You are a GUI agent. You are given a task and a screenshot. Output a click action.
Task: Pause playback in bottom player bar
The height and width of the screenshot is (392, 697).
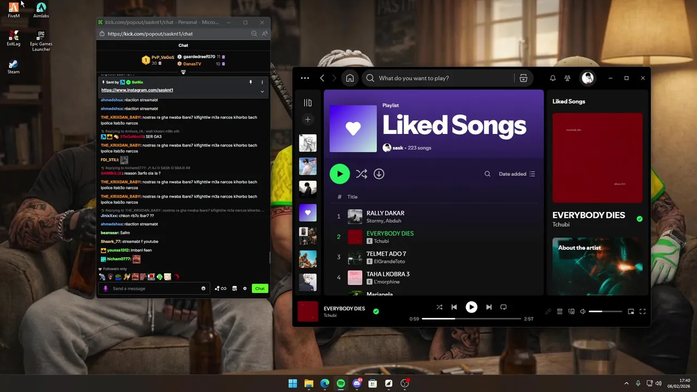pyautogui.click(x=472, y=307)
